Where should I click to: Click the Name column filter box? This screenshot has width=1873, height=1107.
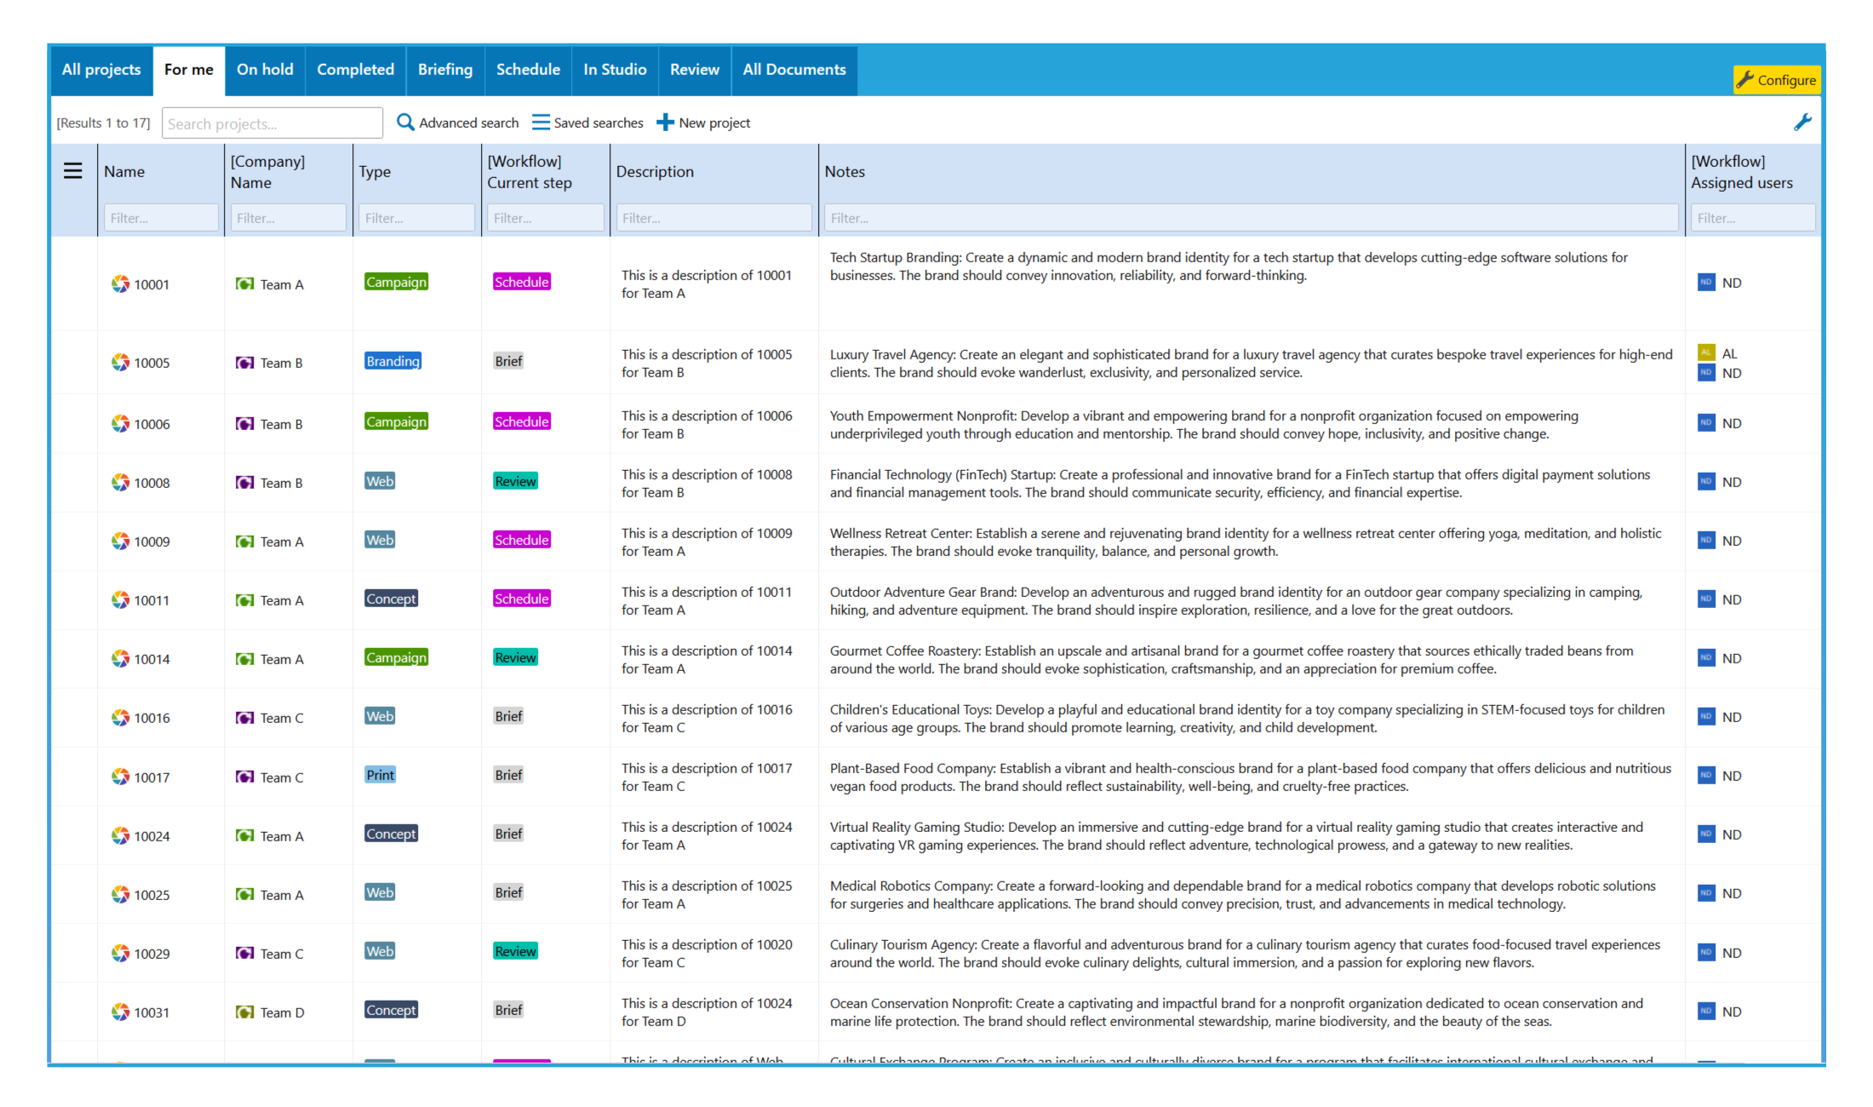pos(161,218)
